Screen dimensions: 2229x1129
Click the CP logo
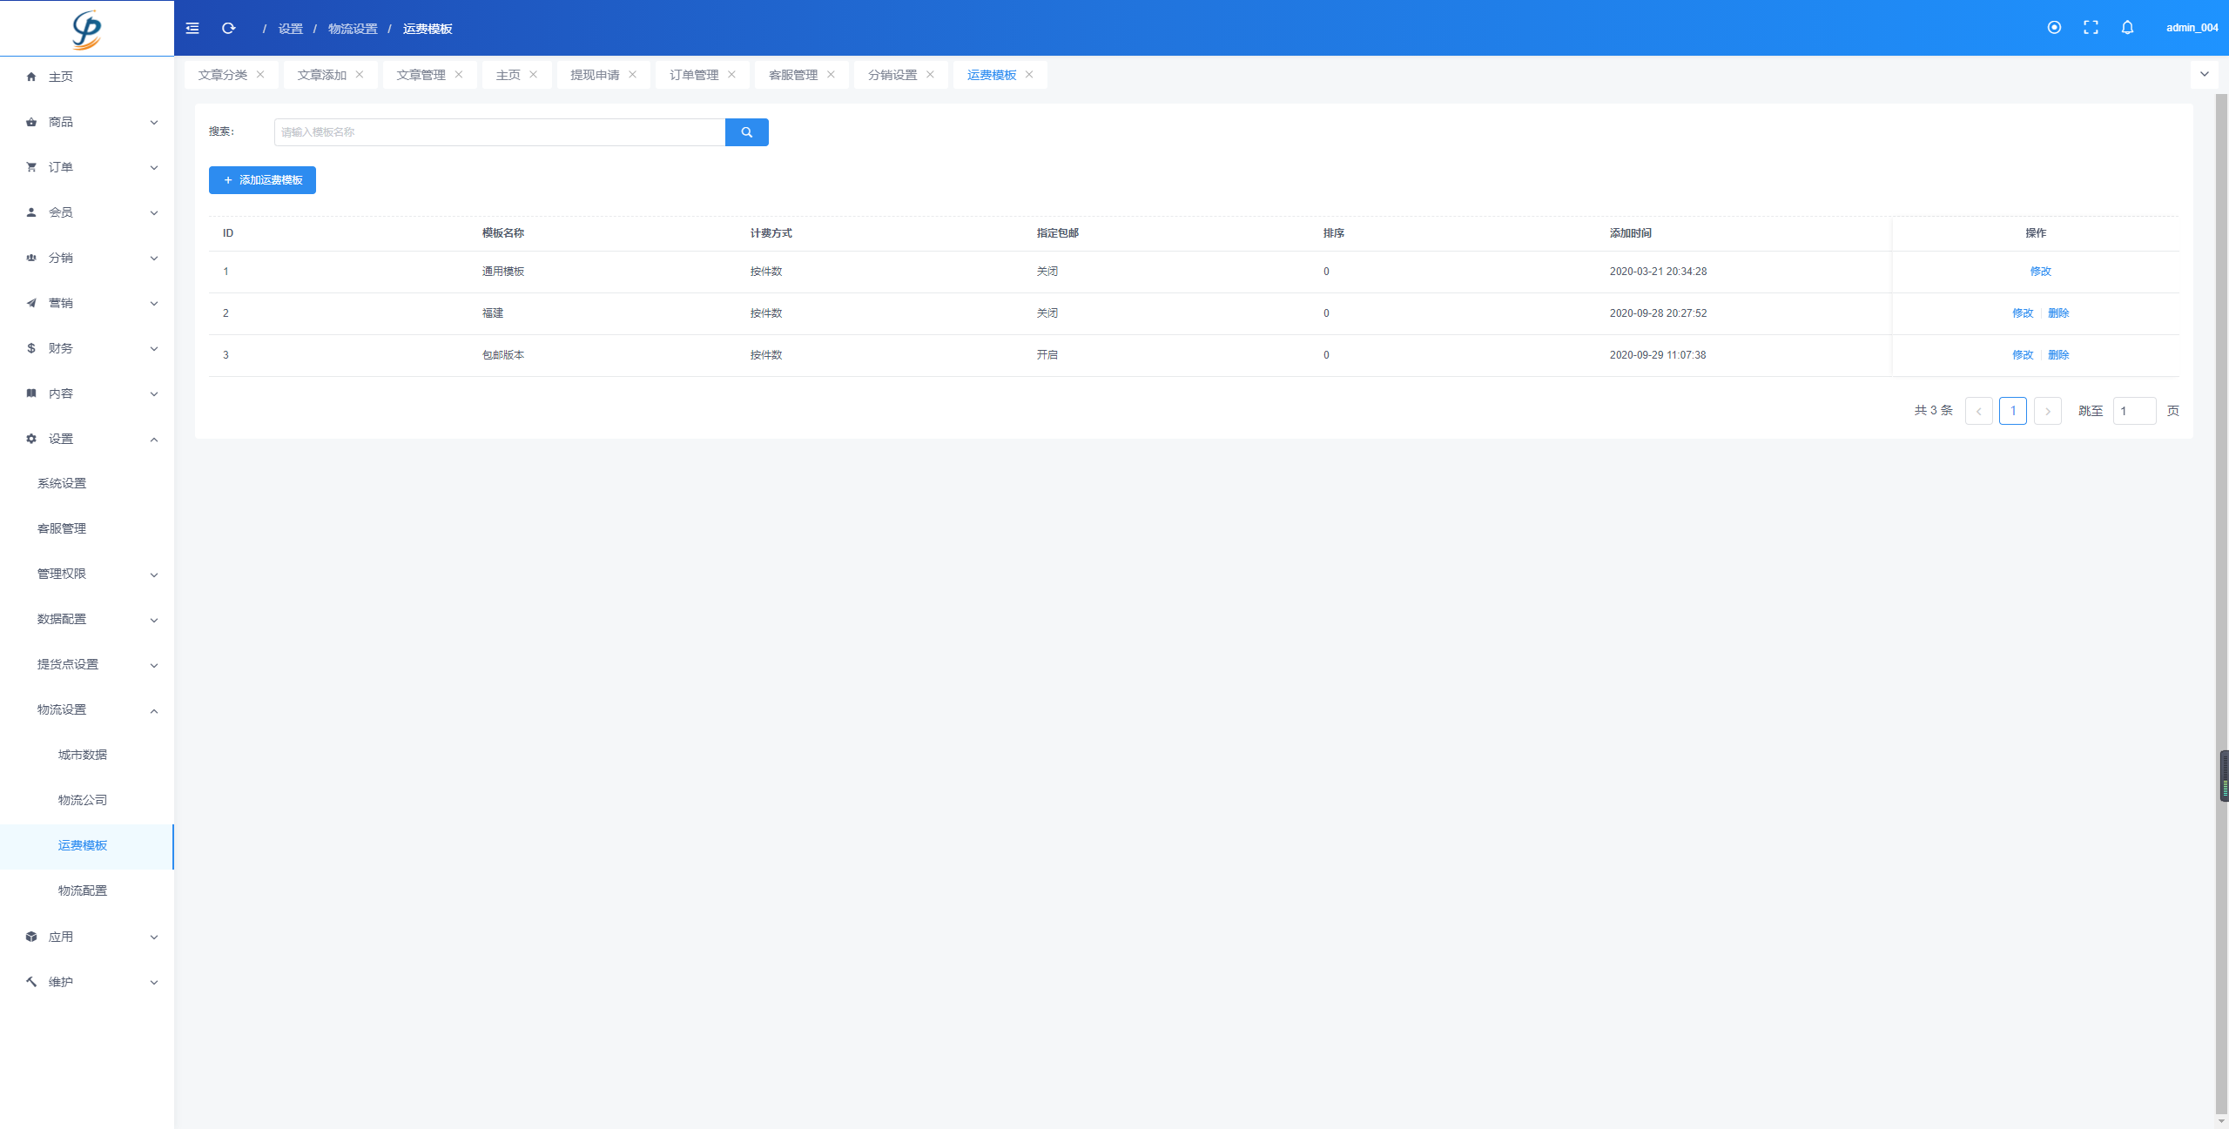click(x=87, y=29)
